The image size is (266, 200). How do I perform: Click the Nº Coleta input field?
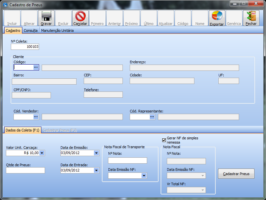25,47
